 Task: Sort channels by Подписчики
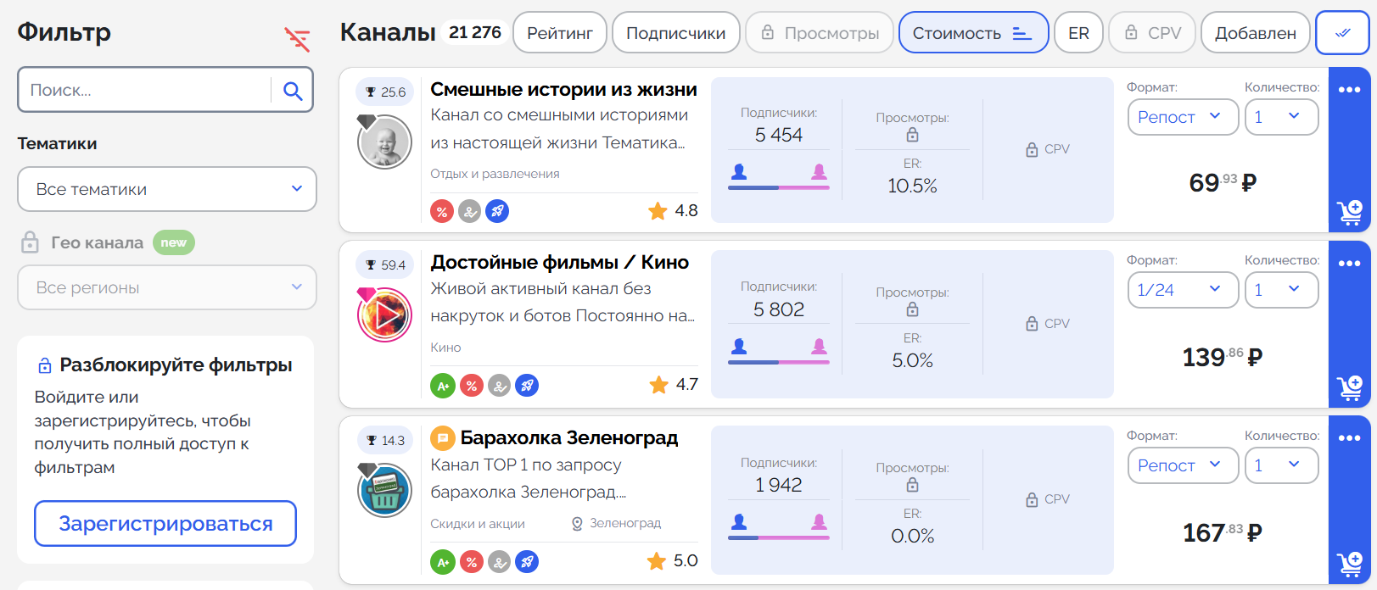675,33
